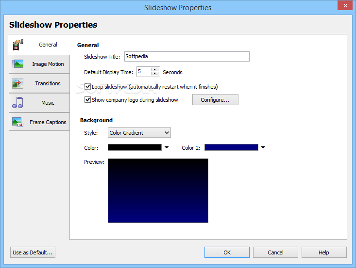Click the Configure... button
Screen dimensions: 356x268
click(x=215, y=100)
